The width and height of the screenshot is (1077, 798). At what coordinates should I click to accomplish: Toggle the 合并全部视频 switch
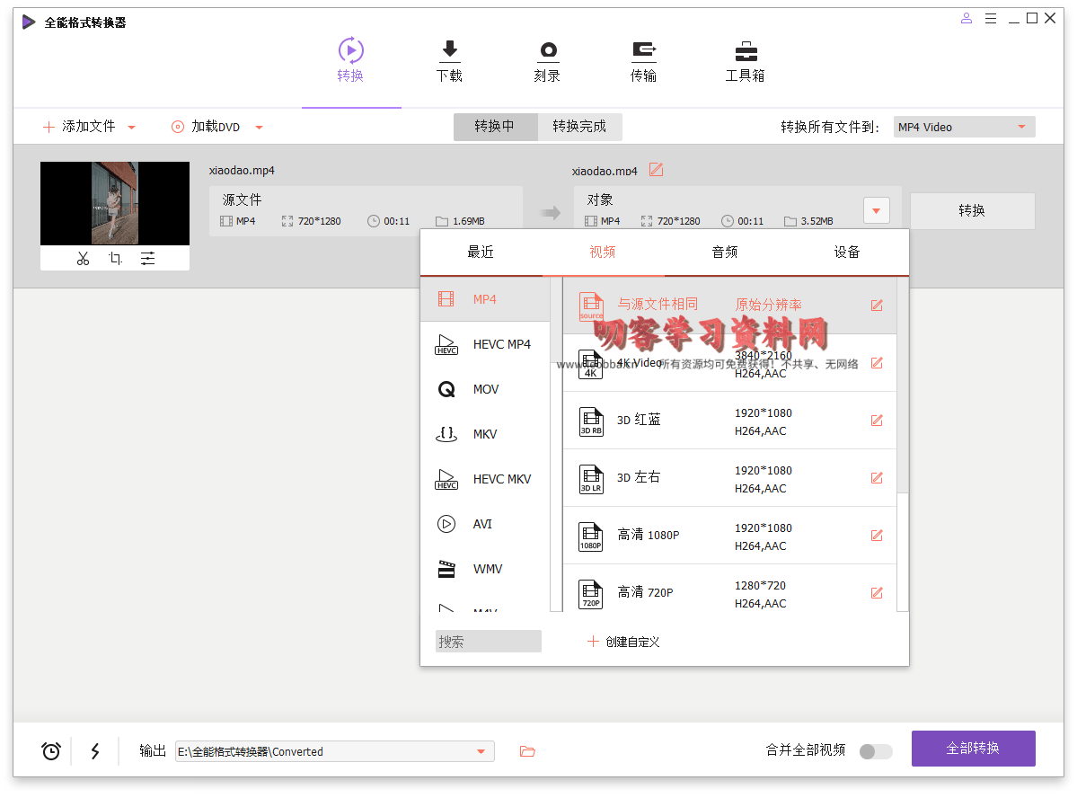(875, 751)
